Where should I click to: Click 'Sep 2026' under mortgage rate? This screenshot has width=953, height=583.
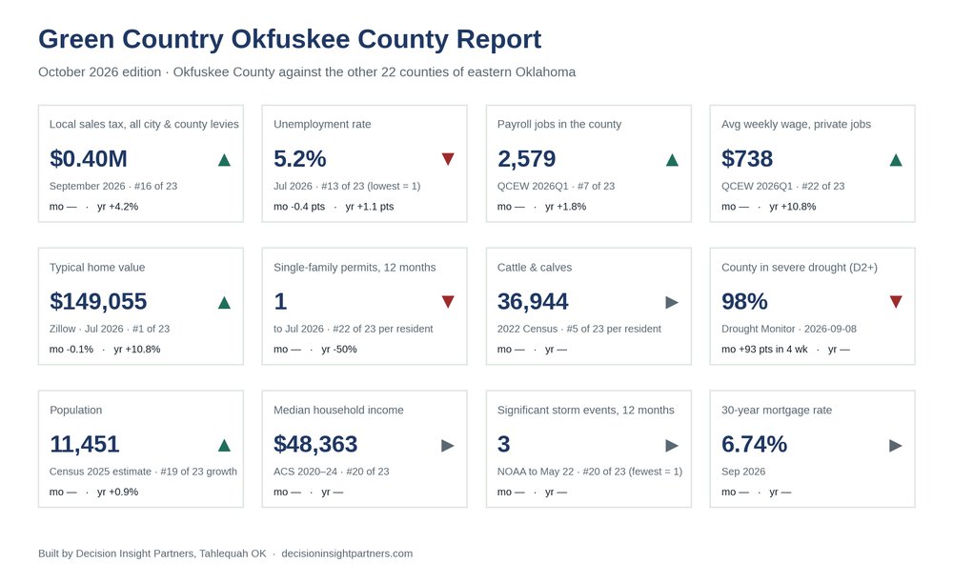click(743, 472)
